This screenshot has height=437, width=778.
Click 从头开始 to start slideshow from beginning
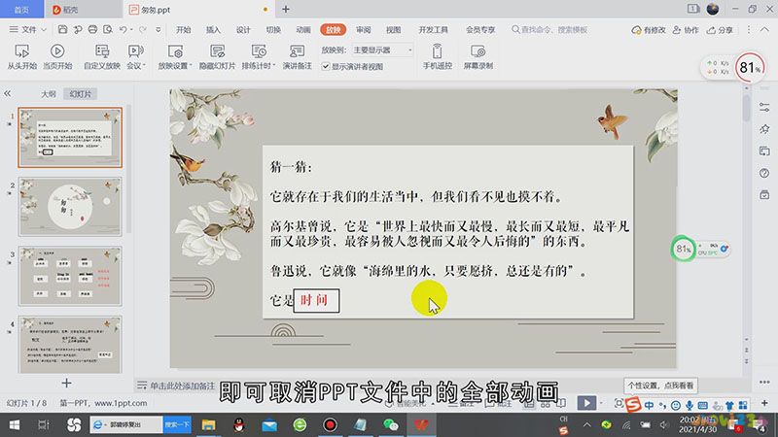tap(21, 56)
